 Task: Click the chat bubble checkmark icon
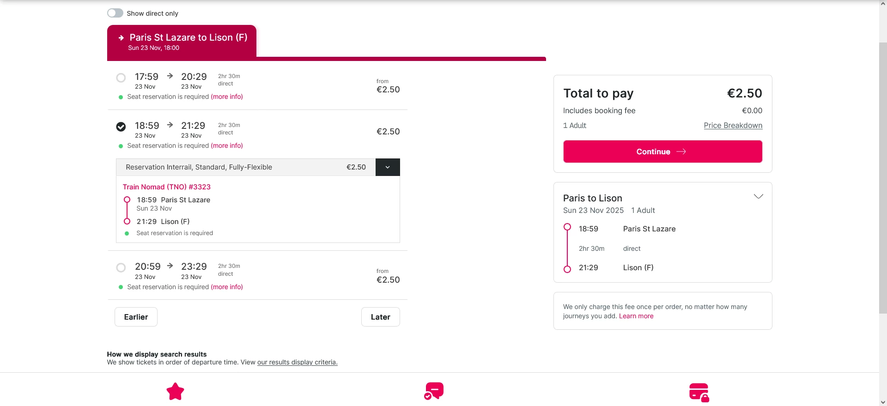[x=434, y=391]
